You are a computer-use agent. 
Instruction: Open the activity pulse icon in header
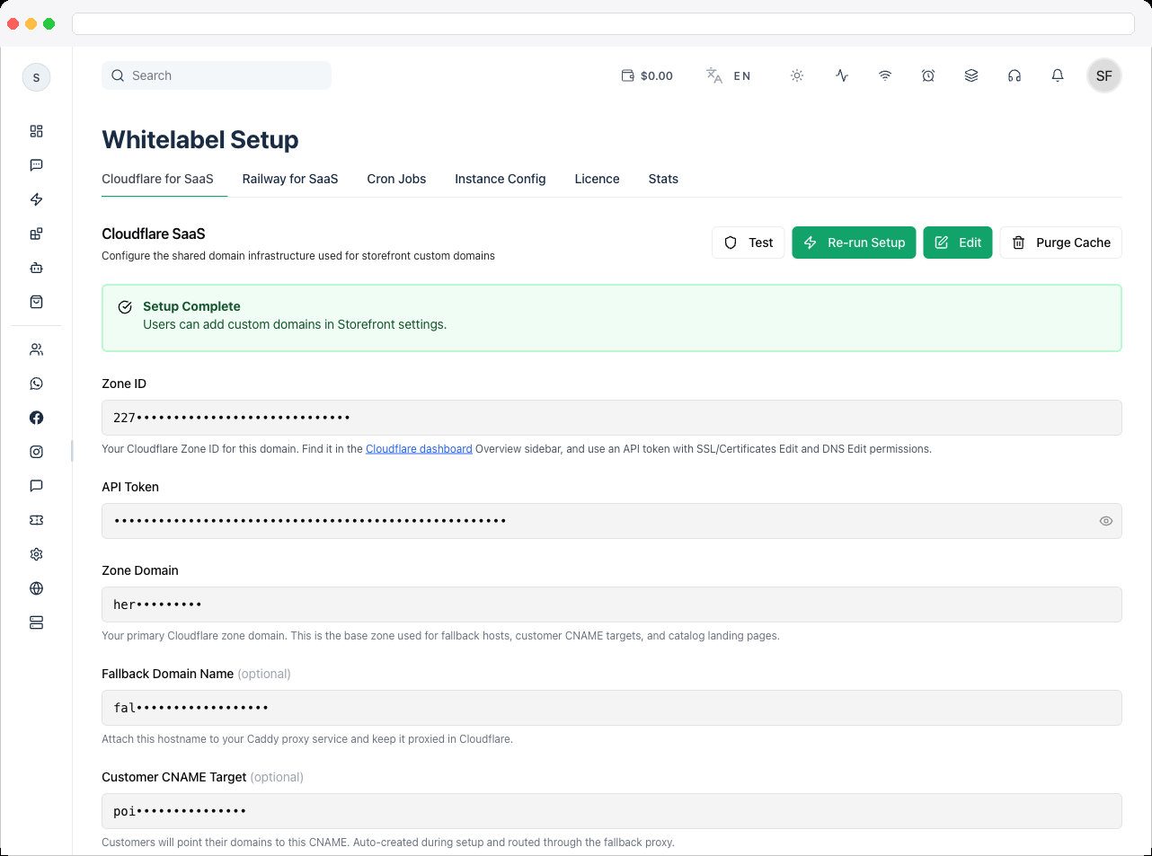[x=842, y=75]
